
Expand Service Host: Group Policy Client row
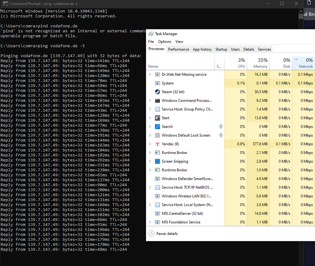[x=150, y=109]
